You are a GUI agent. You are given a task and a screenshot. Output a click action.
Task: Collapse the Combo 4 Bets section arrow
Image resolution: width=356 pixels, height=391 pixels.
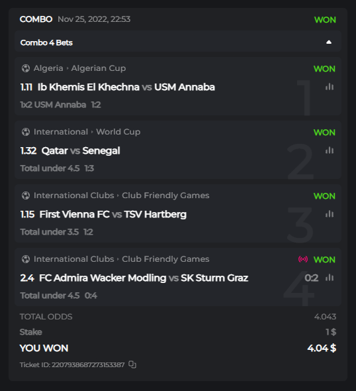pyautogui.click(x=329, y=42)
